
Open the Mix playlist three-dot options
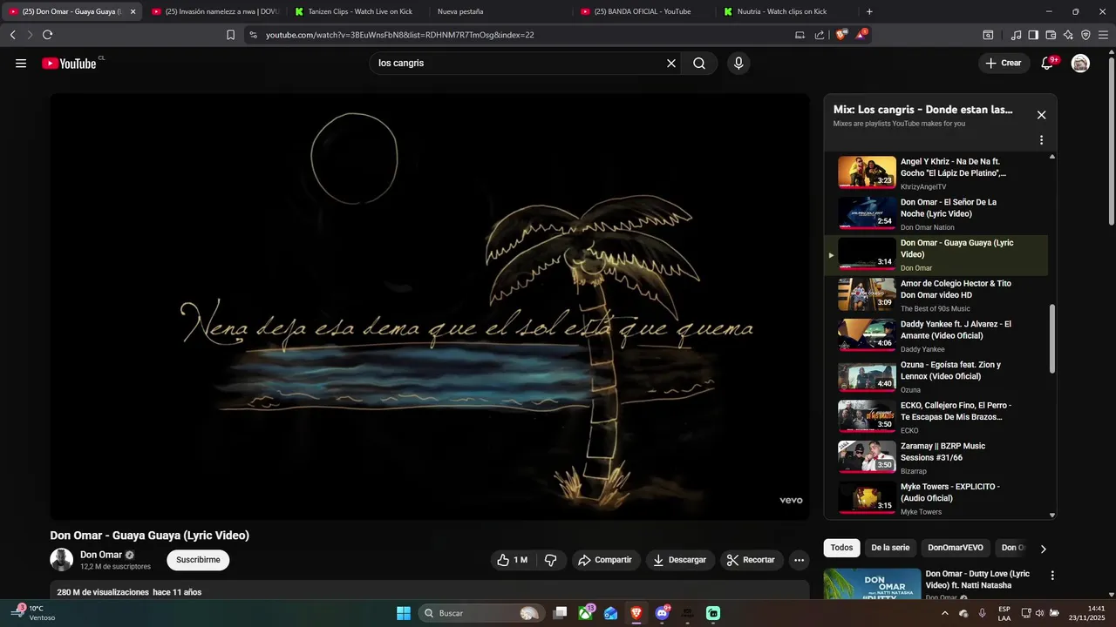click(x=1041, y=140)
